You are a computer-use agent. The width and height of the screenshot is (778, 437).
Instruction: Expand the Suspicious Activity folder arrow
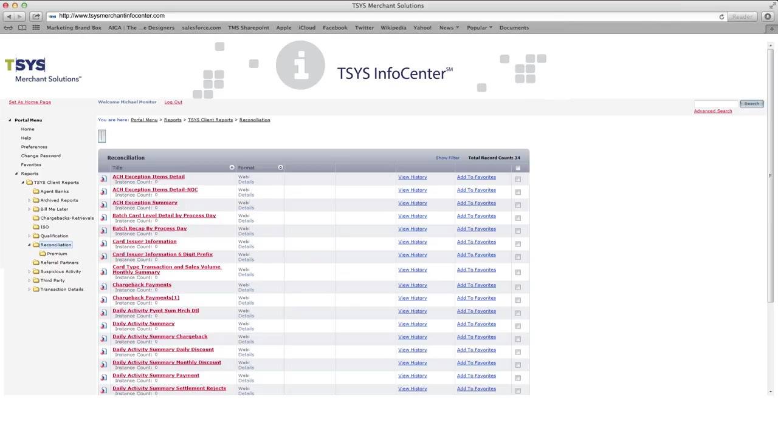click(29, 271)
